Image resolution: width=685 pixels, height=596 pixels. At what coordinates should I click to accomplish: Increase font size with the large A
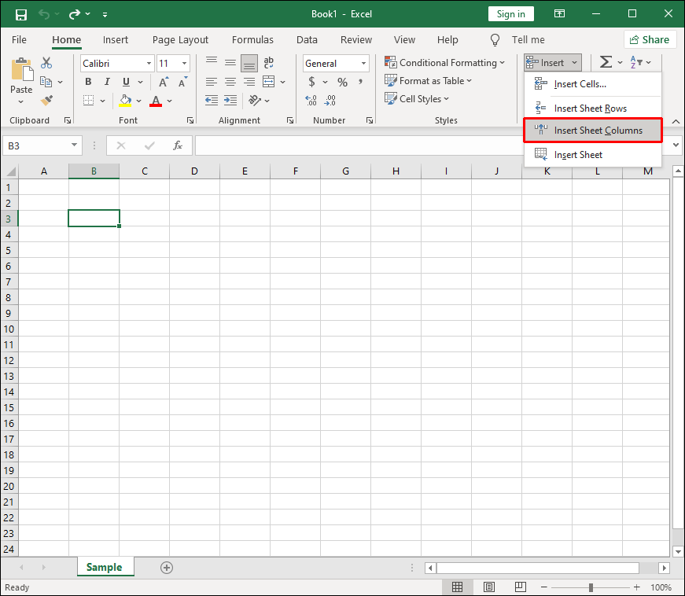click(x=163, y=82)
